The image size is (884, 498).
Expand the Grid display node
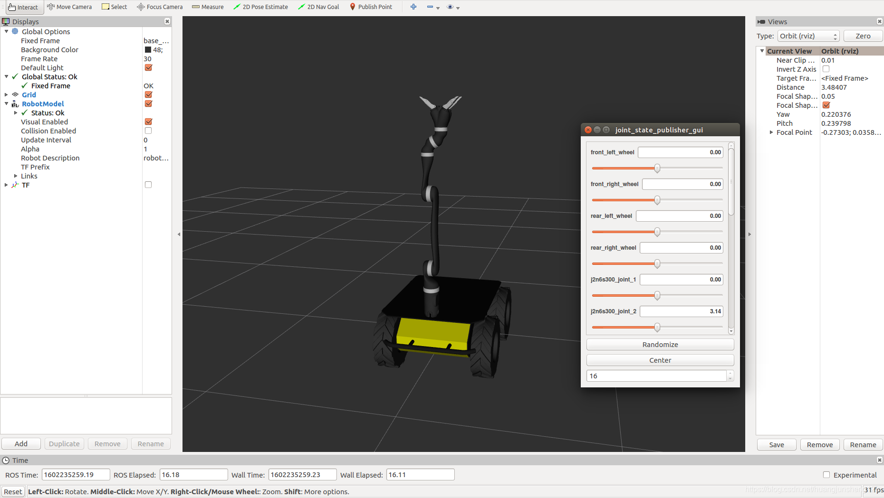coord(6,94)
